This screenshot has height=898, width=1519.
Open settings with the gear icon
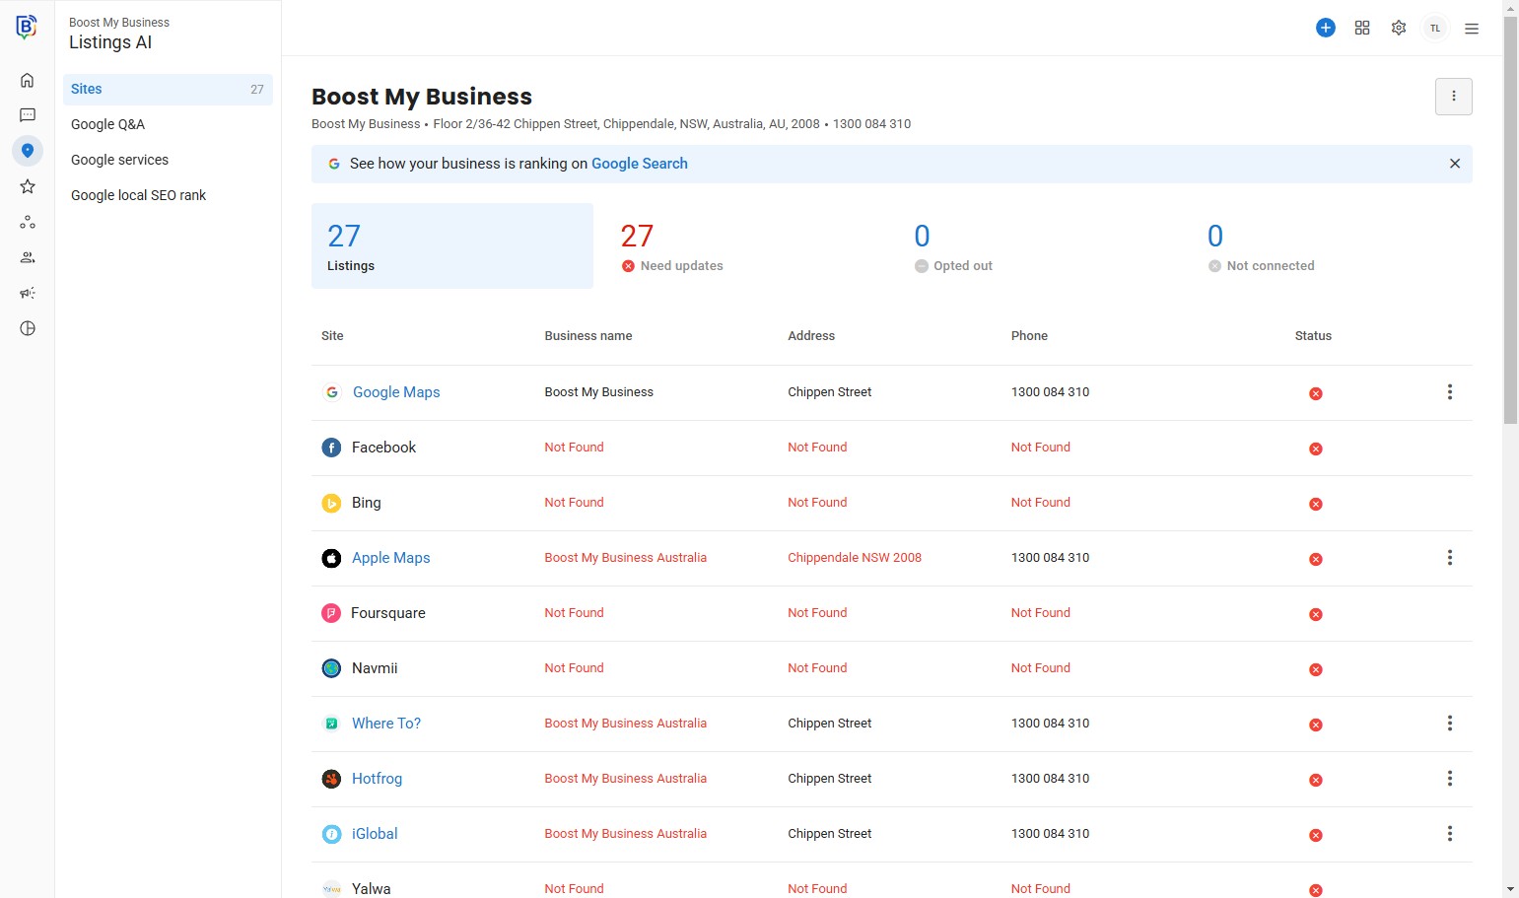pyautogui.click(x=1399, y=28)
